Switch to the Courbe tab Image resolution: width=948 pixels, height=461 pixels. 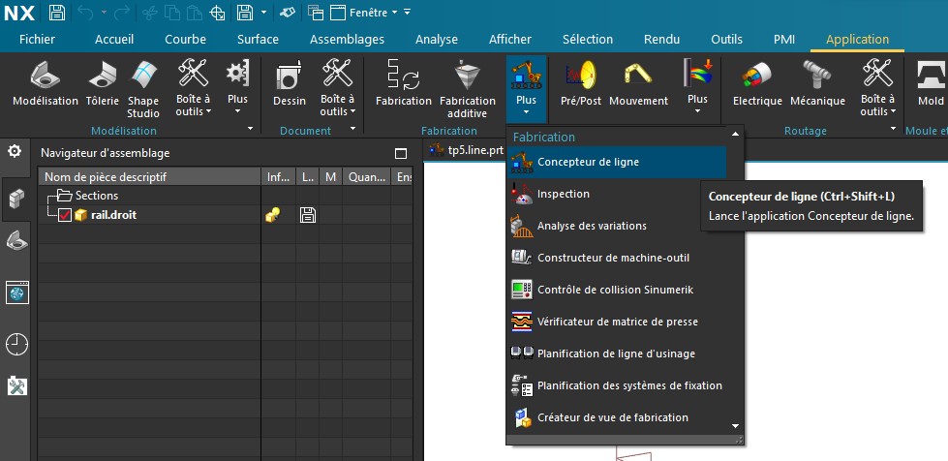(186, 40)
